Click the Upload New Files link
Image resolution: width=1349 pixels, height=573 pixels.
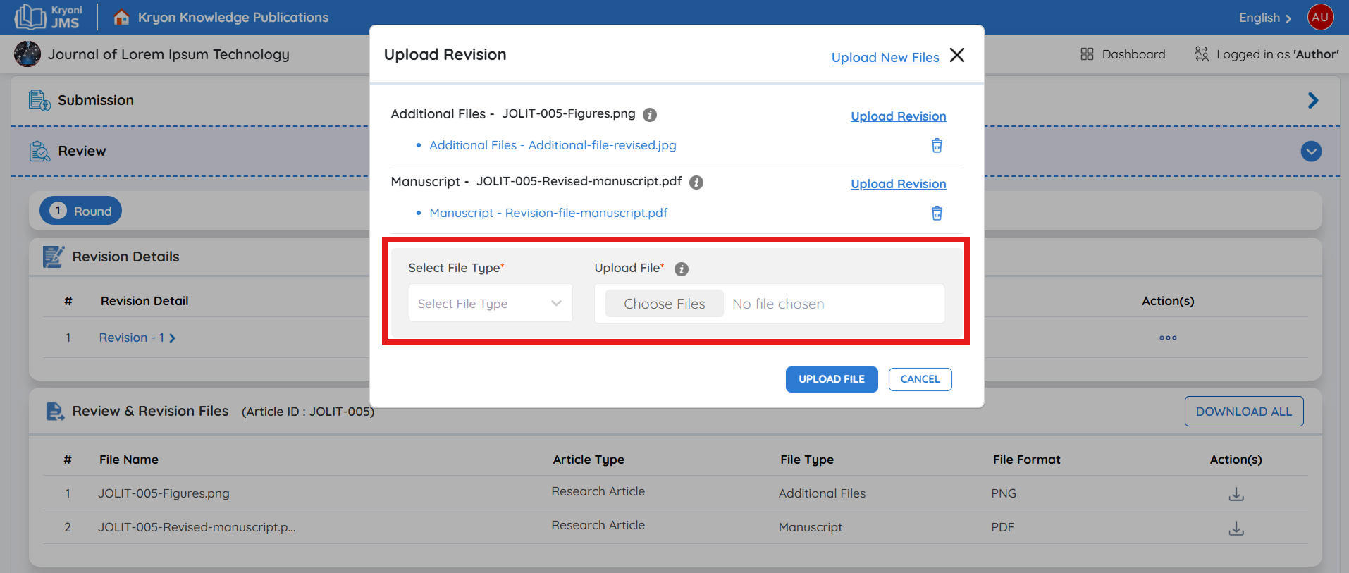point(885,58)
